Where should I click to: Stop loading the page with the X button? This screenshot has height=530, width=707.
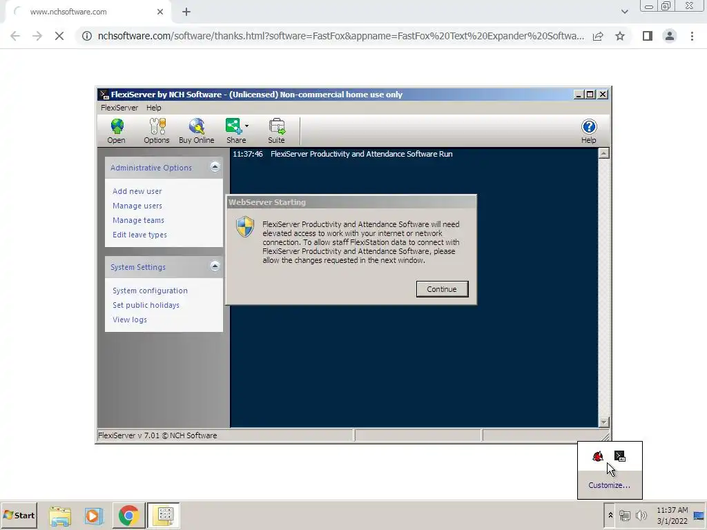pyautogui.click(x=59, y=36)
